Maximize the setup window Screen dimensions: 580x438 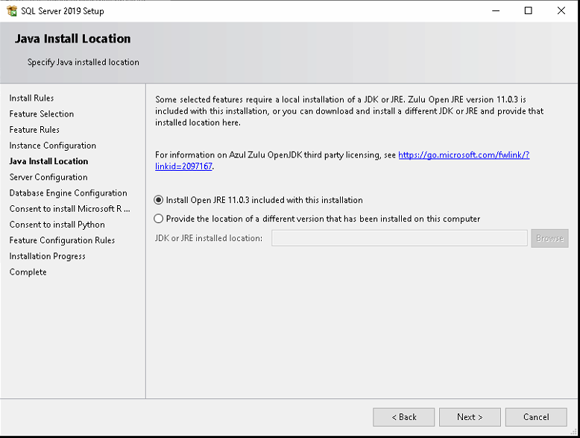coord(529,10)
